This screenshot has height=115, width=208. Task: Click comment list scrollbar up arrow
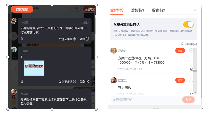(195, 50)
